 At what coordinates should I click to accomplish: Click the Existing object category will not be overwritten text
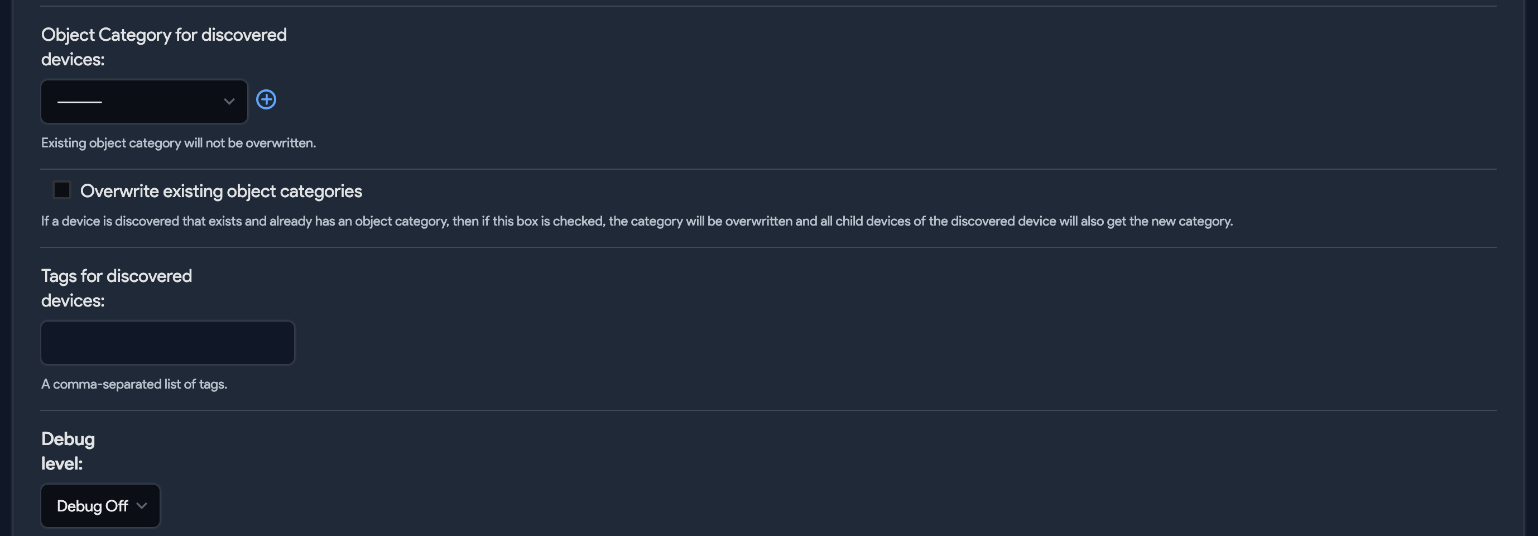click(178, 143)
